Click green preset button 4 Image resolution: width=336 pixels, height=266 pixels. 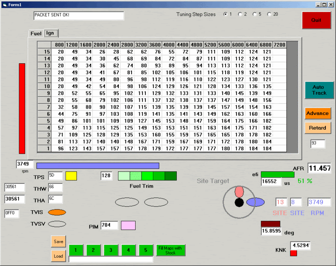tap(129, 250)
